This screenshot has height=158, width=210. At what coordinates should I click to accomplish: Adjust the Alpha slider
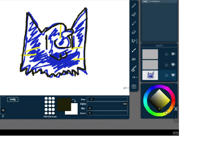(107, 104)
